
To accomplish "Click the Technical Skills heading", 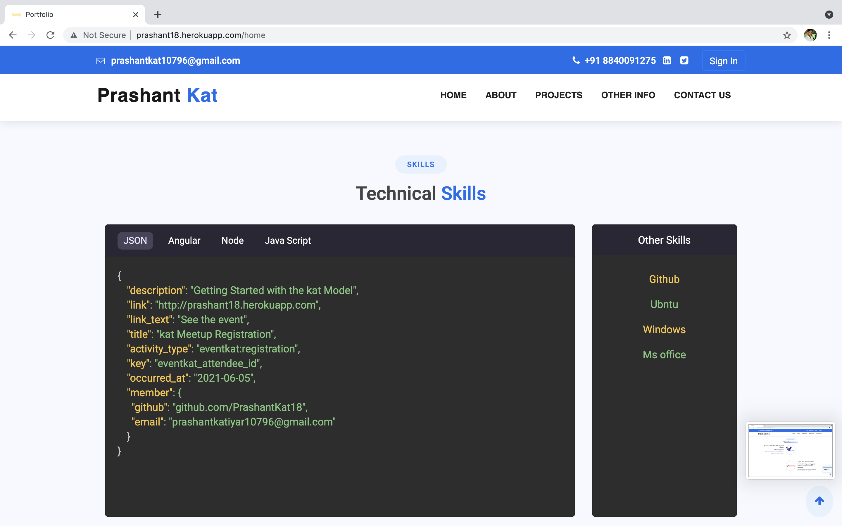I will tap(421, 193).
